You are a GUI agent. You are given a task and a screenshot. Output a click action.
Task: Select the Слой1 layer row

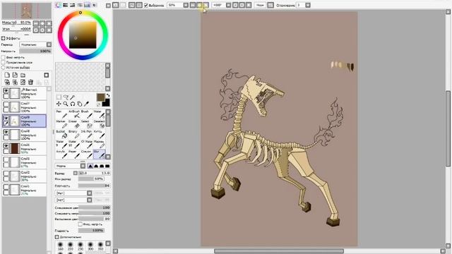24,190
